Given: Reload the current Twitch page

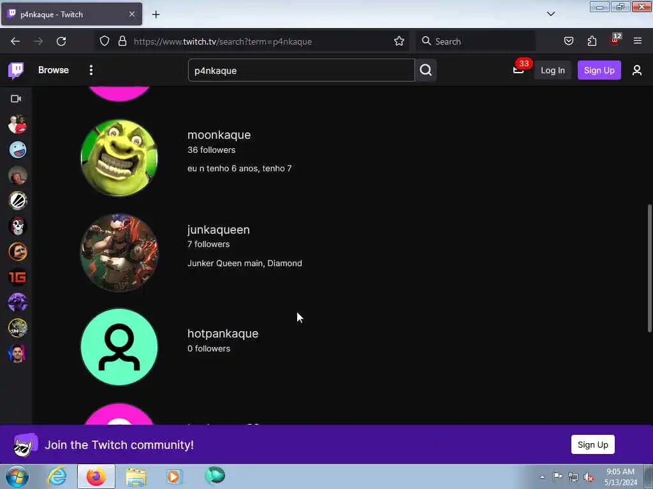Looking at the screenshot, I should [61, 41].
